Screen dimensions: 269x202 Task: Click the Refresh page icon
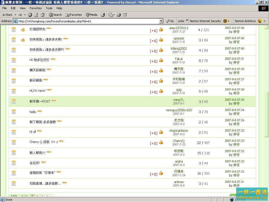pos(36,15)
